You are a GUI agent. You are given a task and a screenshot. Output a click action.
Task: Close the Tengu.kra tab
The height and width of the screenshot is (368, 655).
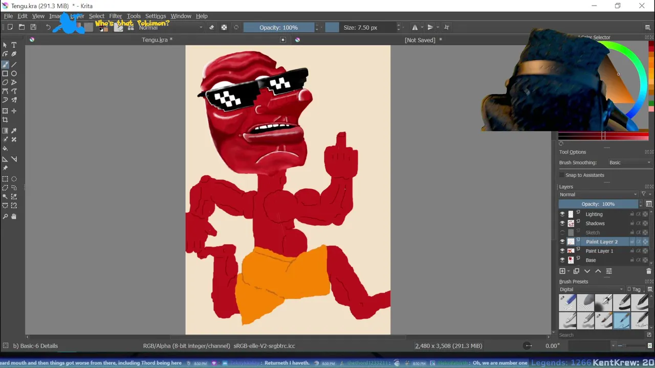[283, 40]
